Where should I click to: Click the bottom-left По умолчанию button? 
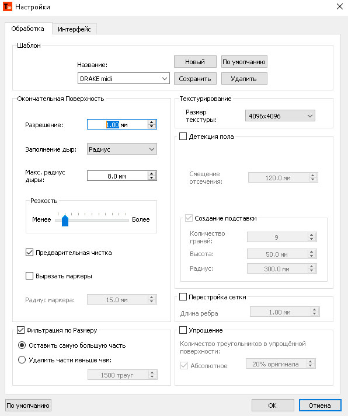pos(28,405)
